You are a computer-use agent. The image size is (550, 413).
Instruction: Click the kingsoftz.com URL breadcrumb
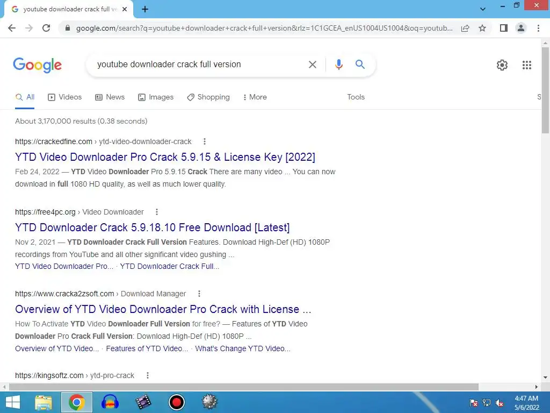[x=74, y=375]
